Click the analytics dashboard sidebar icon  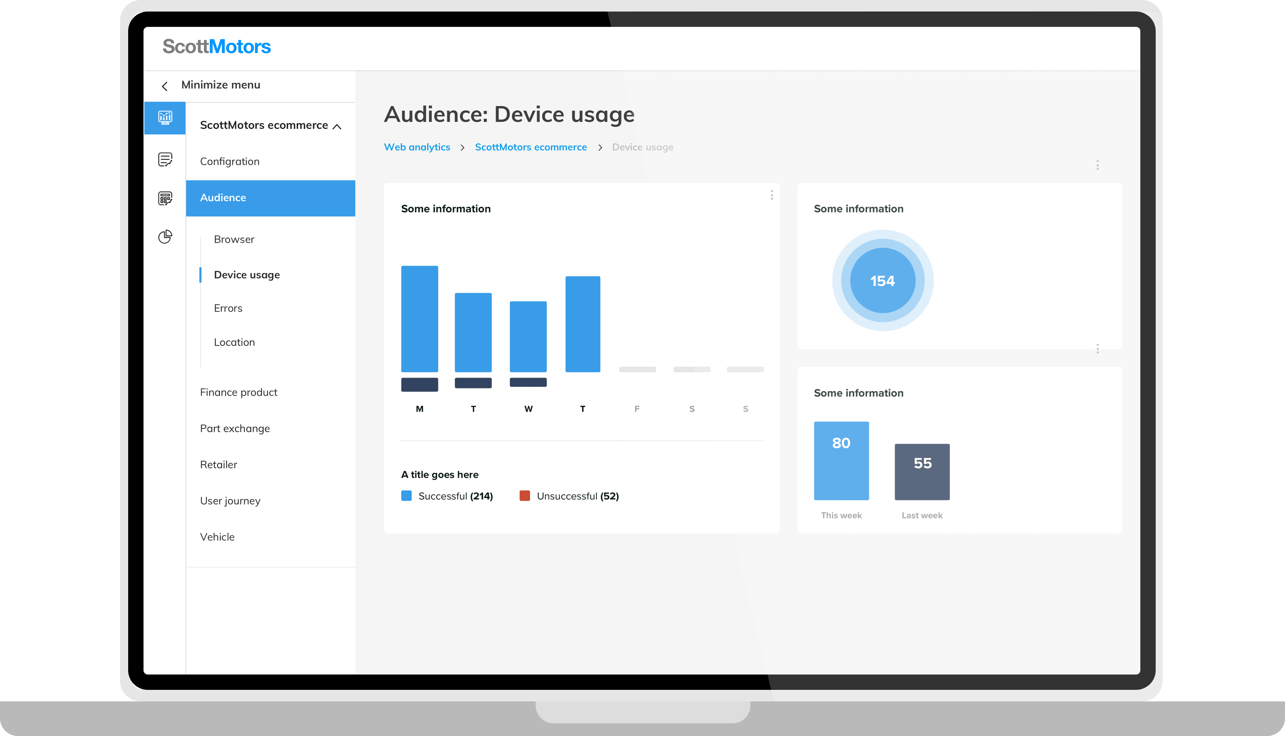click(x=165, y=118)
